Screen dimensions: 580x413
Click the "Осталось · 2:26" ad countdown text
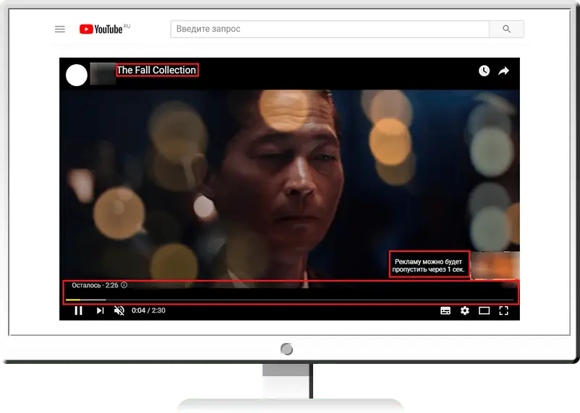tap(95, 285)
